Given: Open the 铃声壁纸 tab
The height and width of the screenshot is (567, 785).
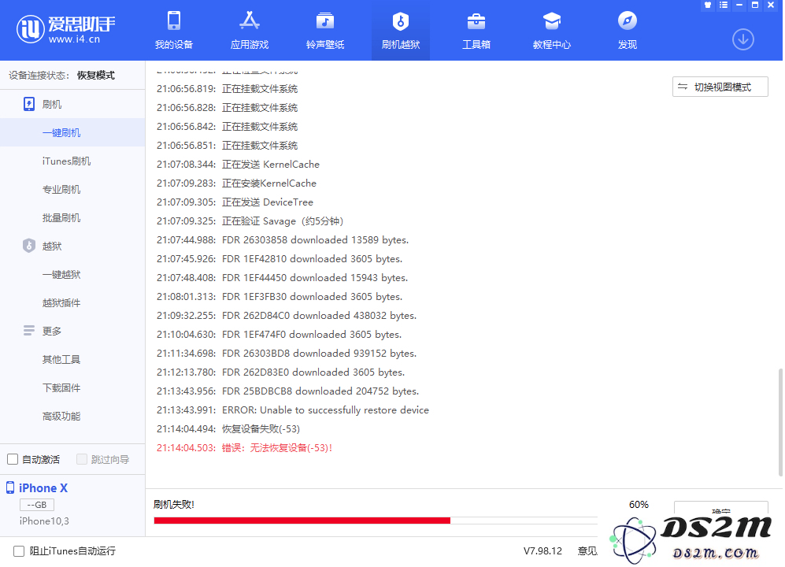Looking at the screenshot, I should tap(325, 30).
